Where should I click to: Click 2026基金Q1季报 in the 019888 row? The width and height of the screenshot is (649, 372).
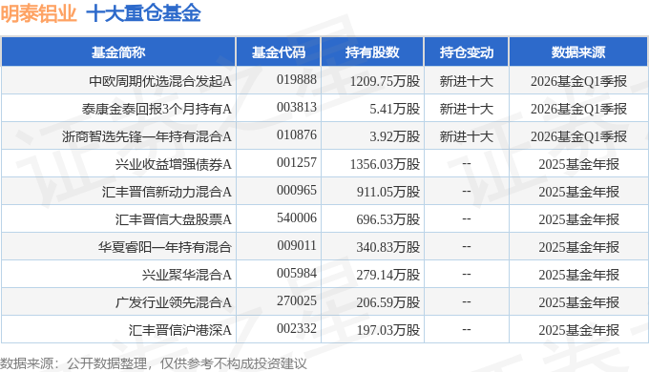(578, 81)
